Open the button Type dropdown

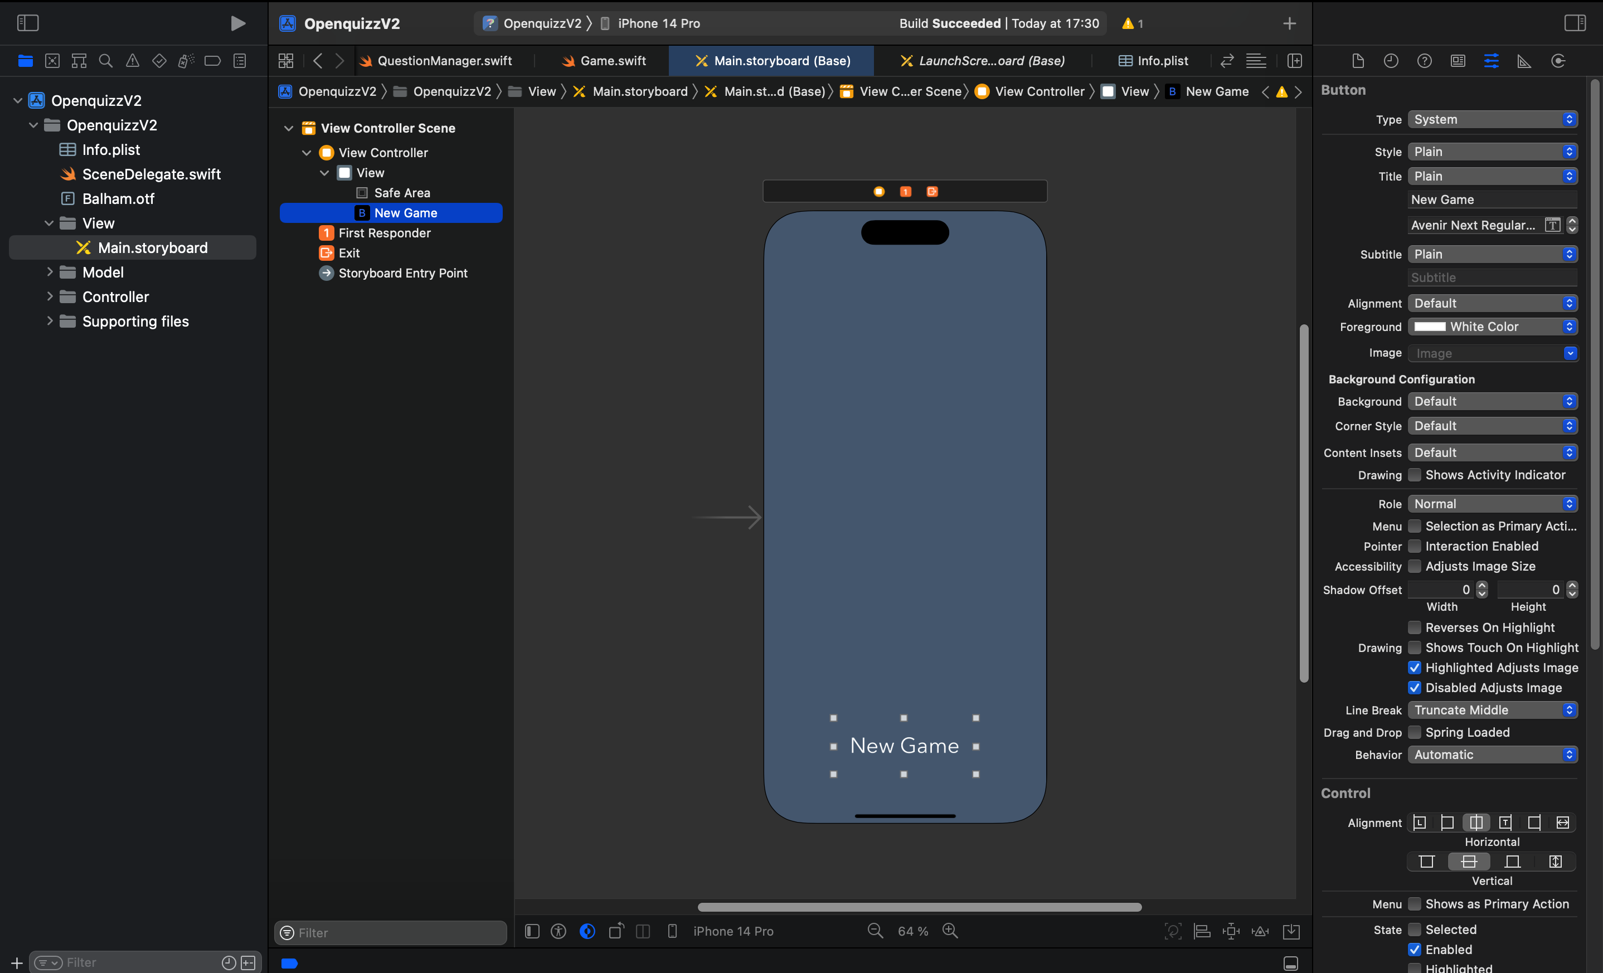pos(1493,120)
